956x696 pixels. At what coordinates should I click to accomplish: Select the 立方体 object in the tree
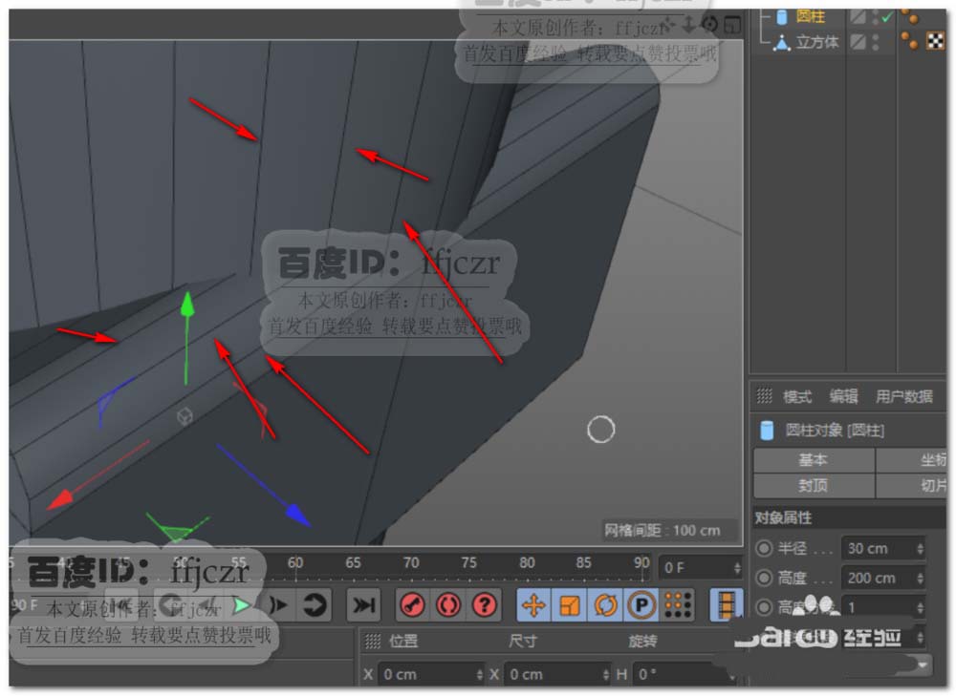817,42
